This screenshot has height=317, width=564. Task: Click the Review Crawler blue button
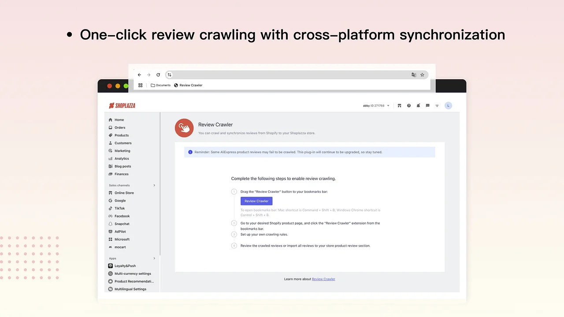coord(256,201)
